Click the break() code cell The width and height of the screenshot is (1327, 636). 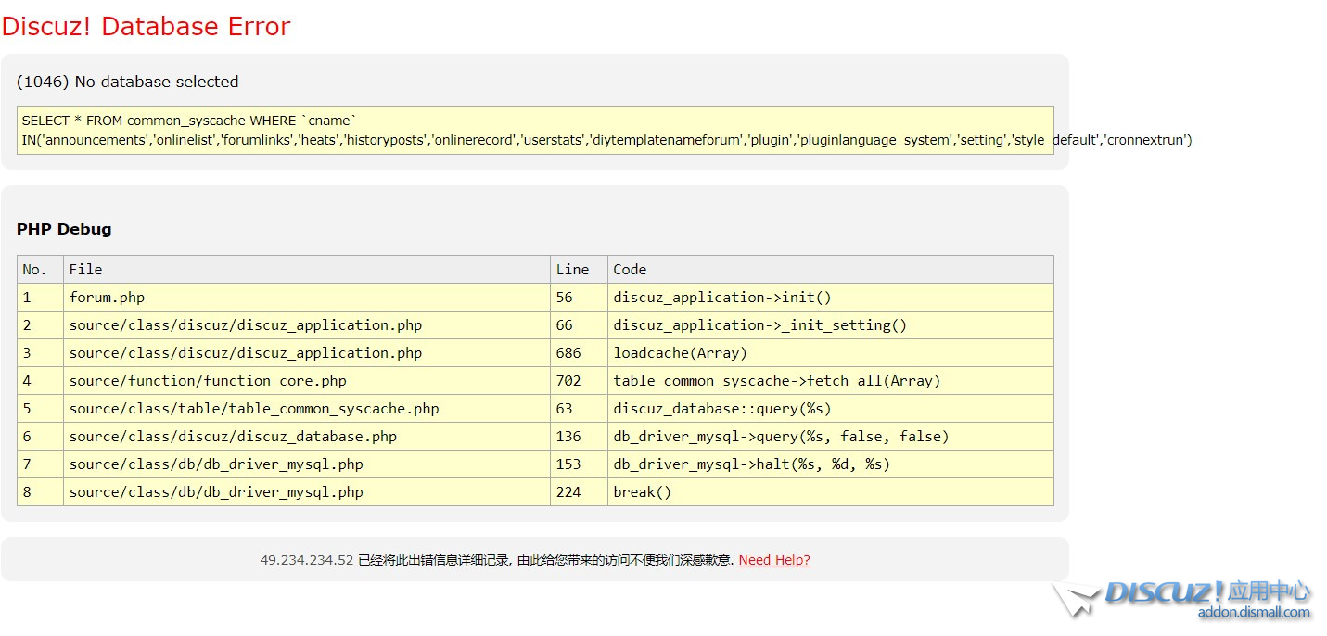coord(642,492)
